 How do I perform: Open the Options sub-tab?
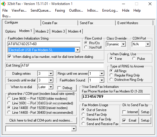(10, 31)
